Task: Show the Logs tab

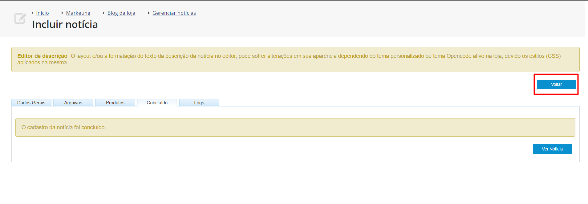Action: (x=199, y=103)
